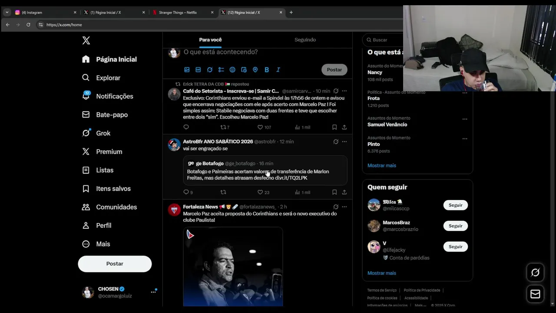Toggle bold text in composer
The width and height of the screenshot is (556, 313).
point(267,70)
